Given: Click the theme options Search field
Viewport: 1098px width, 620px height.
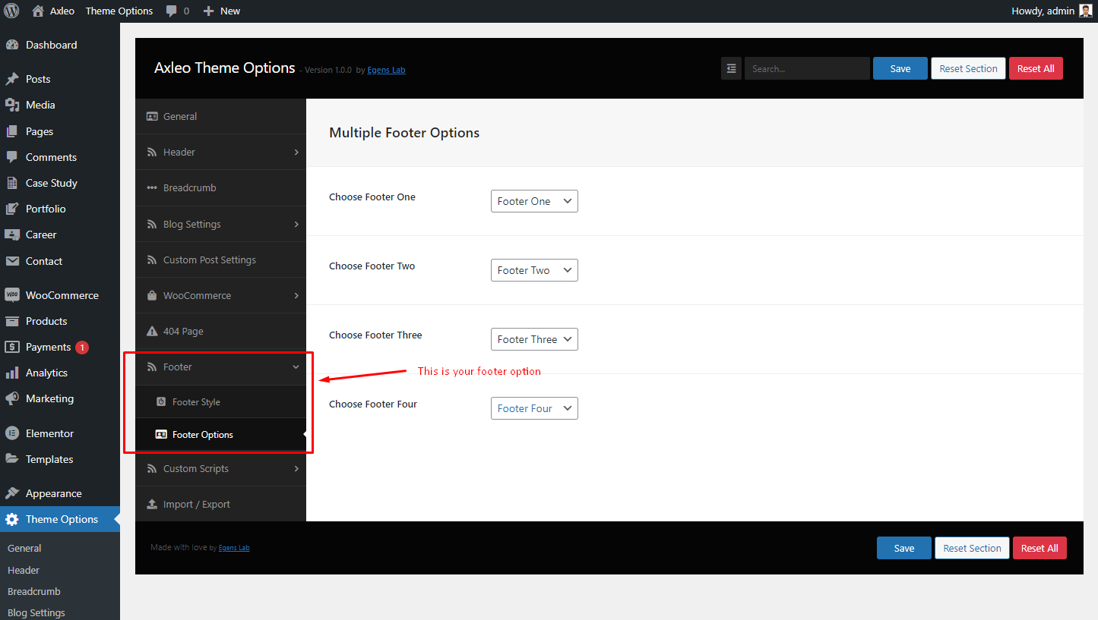Looking at the screenshot, I should click(807, 68).
